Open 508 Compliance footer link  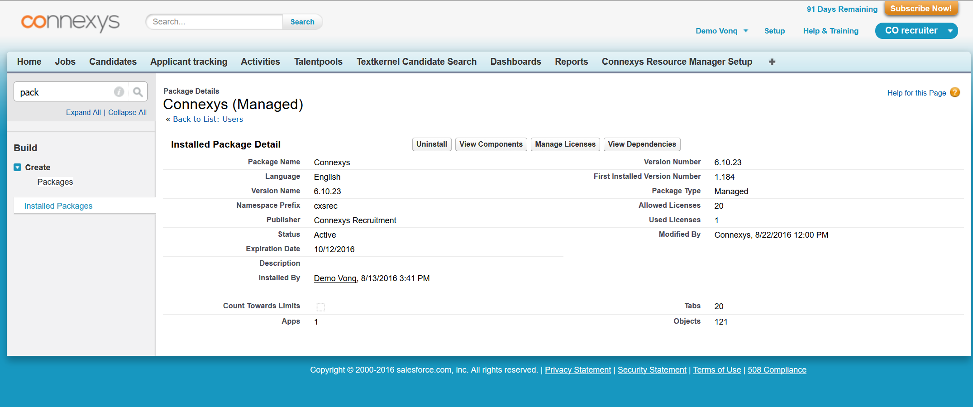777,370
